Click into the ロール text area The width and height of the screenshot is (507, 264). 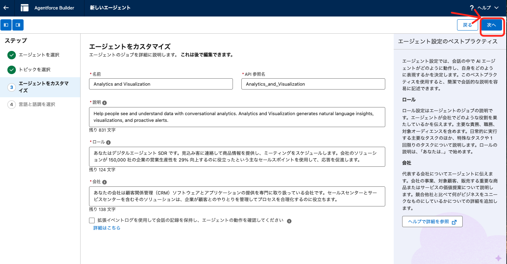click(237, 157)
